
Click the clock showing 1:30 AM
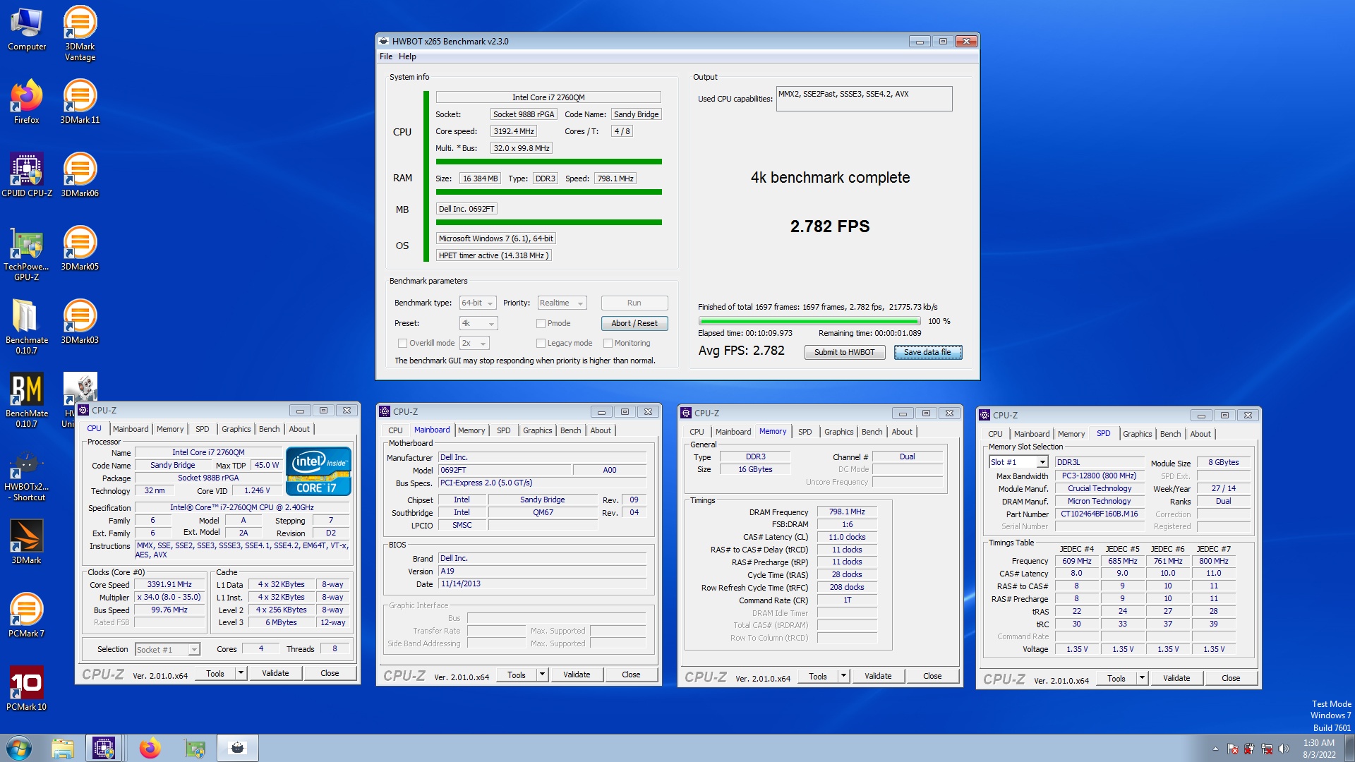[x=1318, y=743]
